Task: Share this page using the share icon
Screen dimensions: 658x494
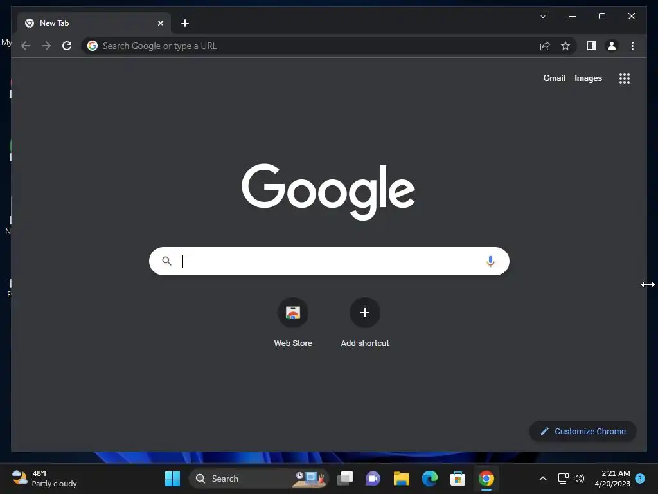Action: [545, 46]
